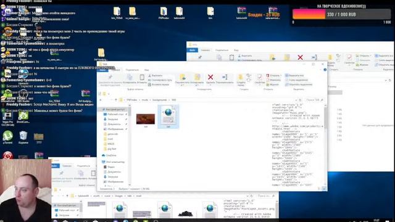The width and height of the screenshot is (395, 222).
Task: Open the New item dropdown in front ribbon
Action: click(x=249, y=75)
